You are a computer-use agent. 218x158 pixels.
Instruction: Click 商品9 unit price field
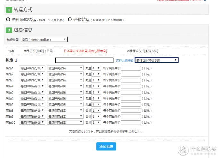(131, 116)
